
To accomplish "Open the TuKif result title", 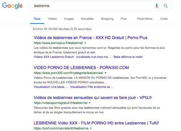I will click(96, 123).
